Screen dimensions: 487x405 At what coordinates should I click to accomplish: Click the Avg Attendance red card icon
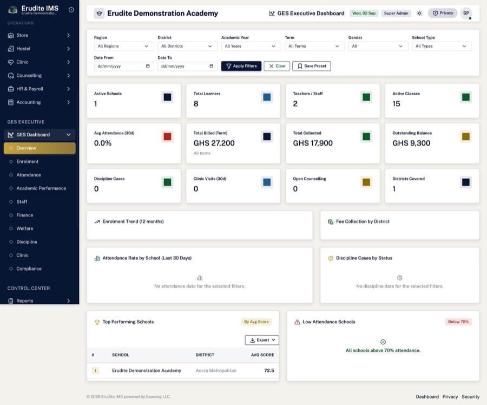pyautogui.click(x=167, y=137)
